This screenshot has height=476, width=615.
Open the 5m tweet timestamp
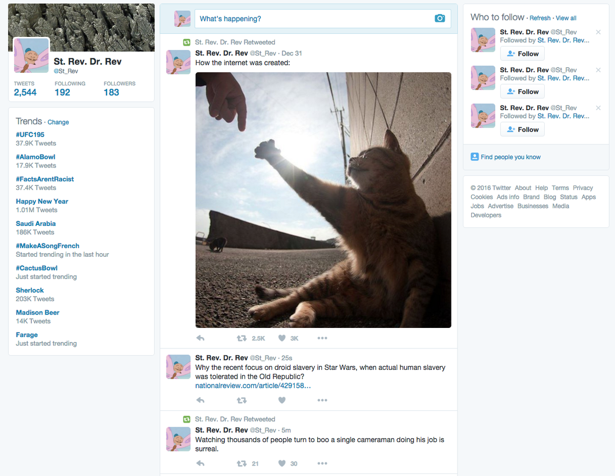coord(286,430)
